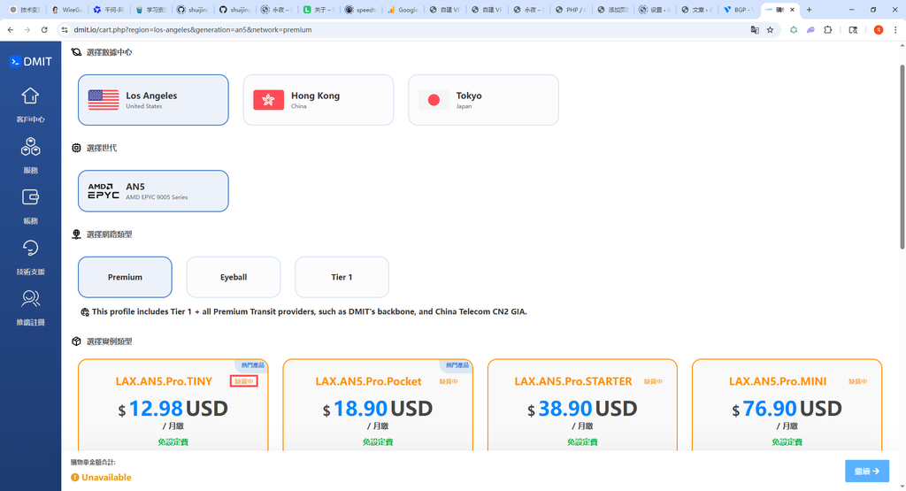Viewport: 906px width, 491px height.
Task: Select Hong Kong data center
Action: (x=319, y=100)
